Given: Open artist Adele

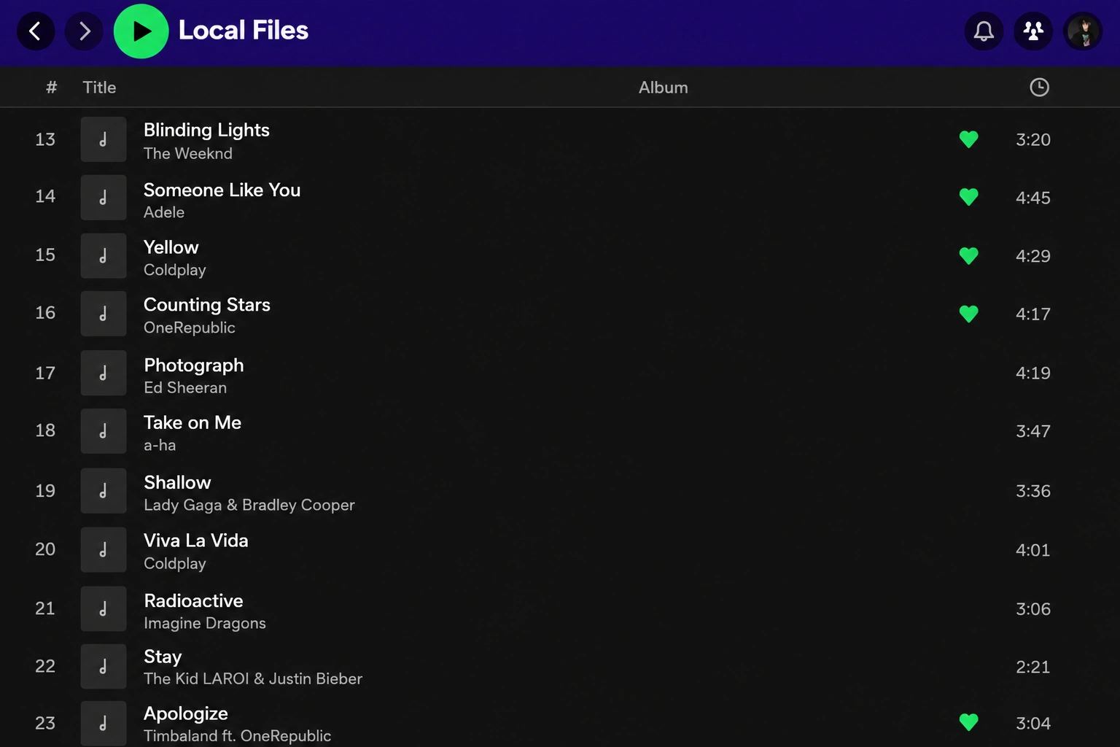Looking at the screenshot, I should tap(163, 212).
